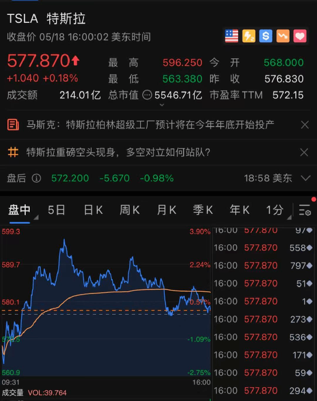The height and width of the screenshot is (401, 317).
Task: Select the tick trade row with volume 294
Action: click(x=264, y=391)
